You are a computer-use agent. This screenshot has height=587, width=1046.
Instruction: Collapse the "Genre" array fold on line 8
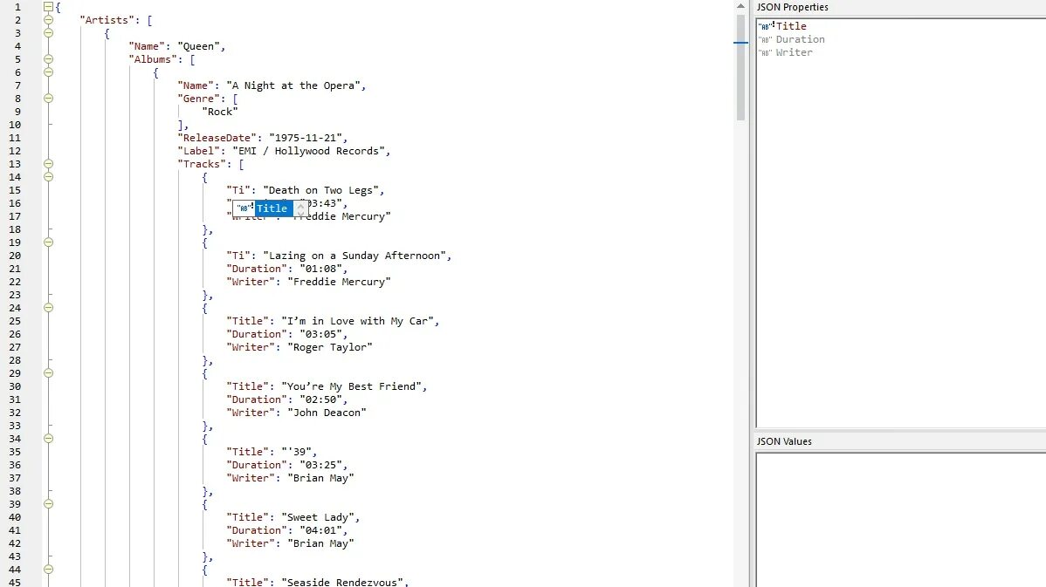coord(48,98)
